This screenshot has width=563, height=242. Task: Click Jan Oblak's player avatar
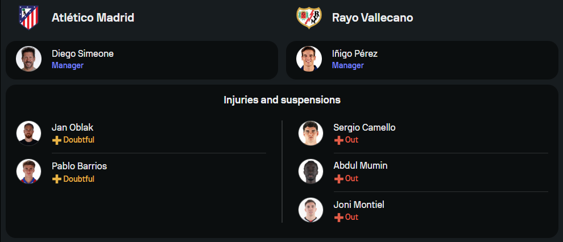(x=28, y=133)
